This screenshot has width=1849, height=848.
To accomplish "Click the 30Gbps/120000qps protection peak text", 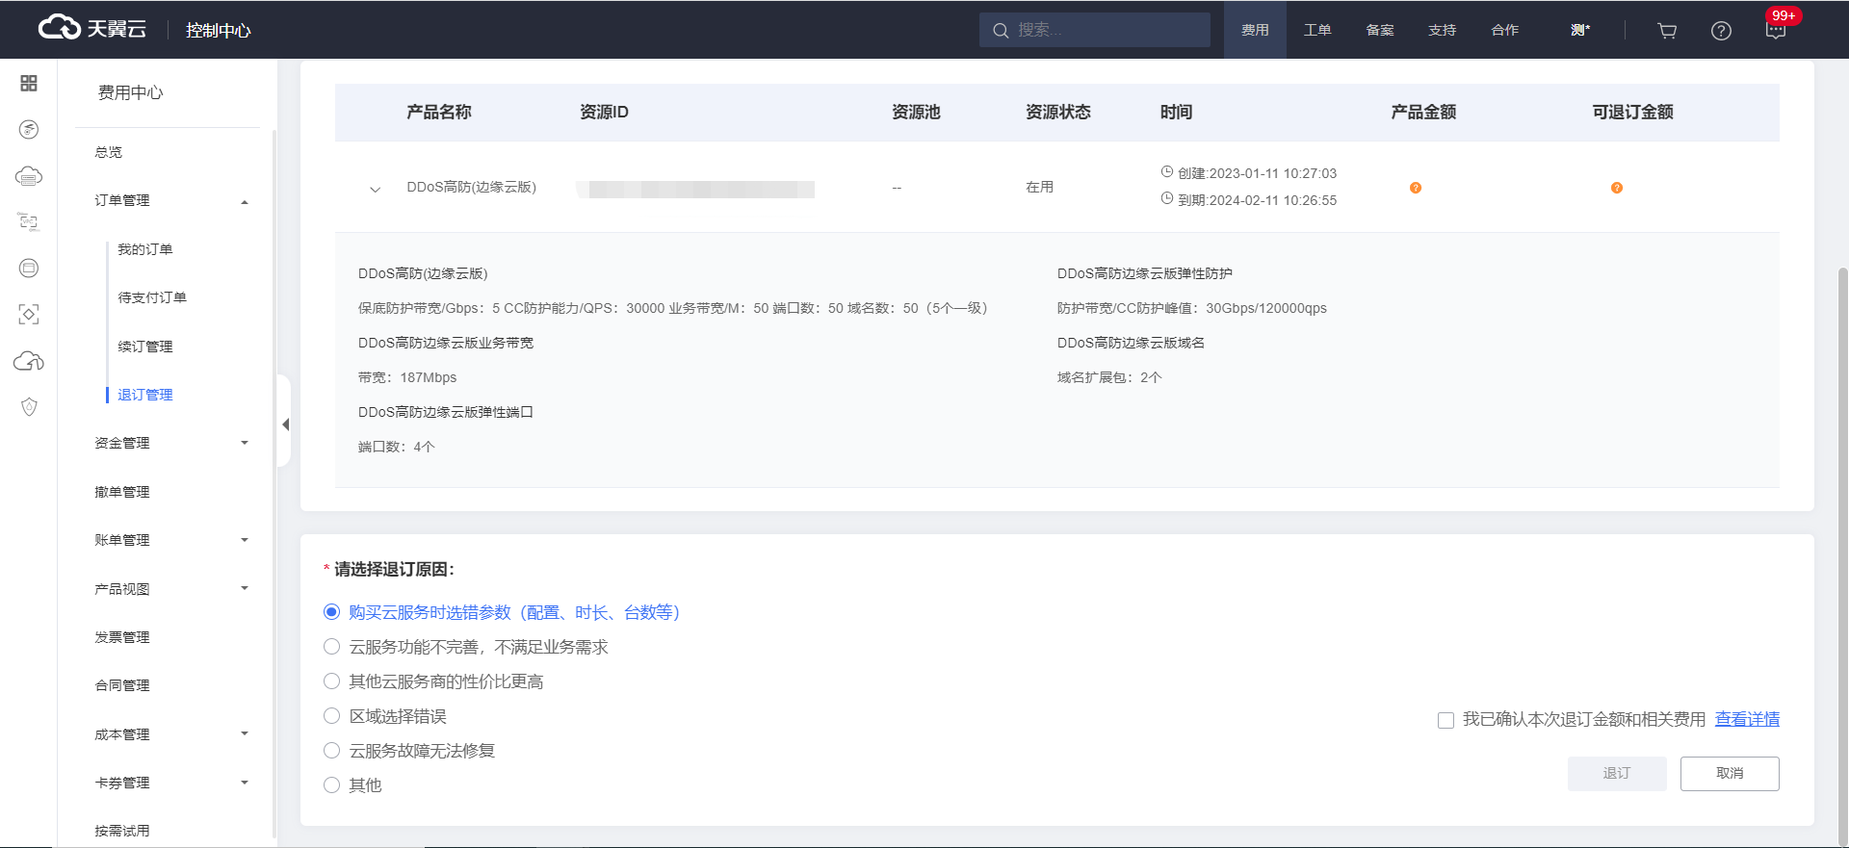I will tap(1266, 308).
